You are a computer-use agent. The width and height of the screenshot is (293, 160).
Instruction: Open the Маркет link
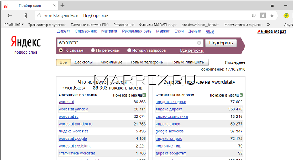(163, 31)
